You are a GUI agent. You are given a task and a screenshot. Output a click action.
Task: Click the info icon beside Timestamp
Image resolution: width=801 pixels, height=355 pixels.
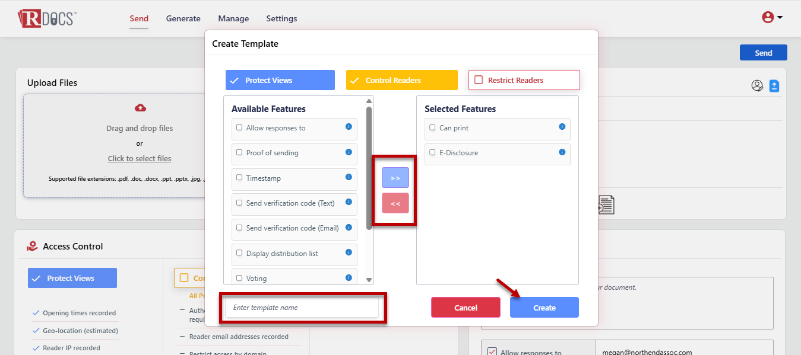click(349, 177)
